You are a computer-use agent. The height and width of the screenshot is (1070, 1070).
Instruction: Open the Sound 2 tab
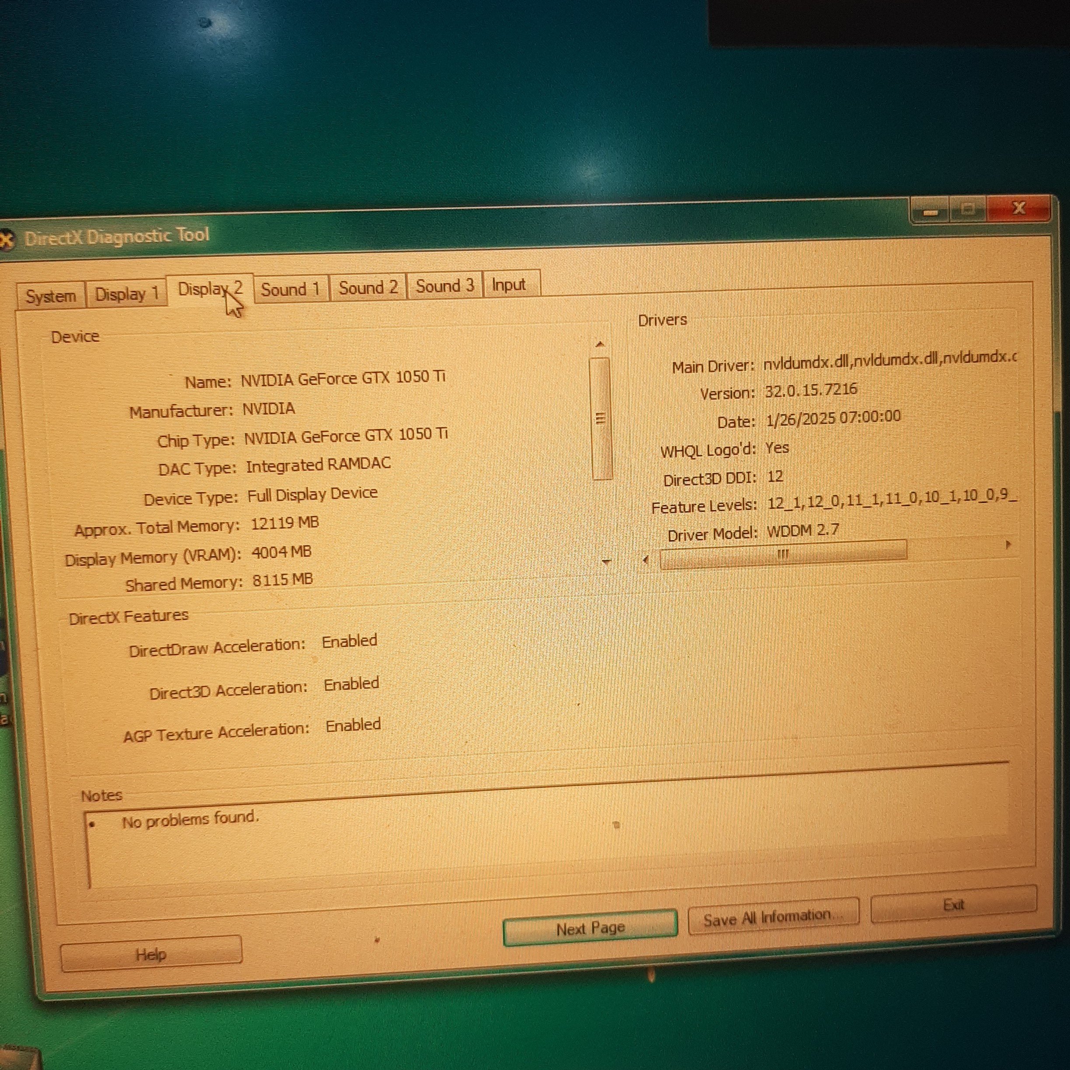368,288
